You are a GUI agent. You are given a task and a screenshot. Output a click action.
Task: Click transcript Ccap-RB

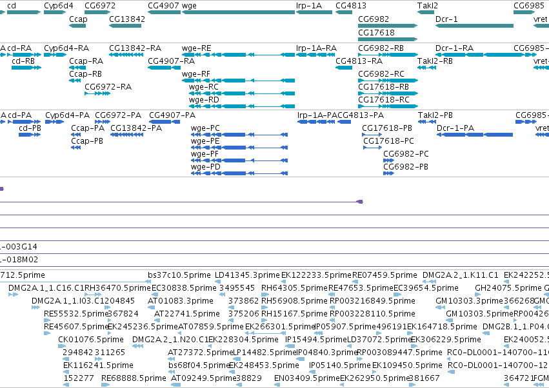pyautogui.click(x=75, y=81)
